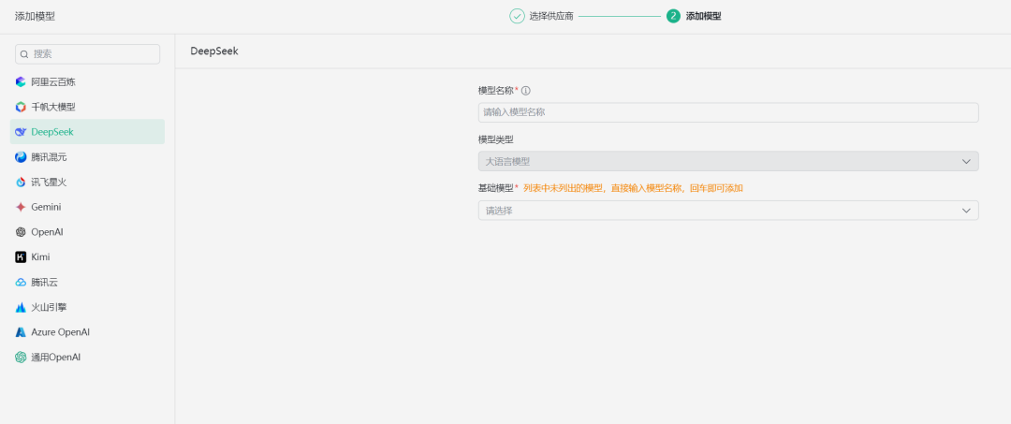This screenshot has width=1011, height=424.
Task: Click the 腾讯云 cloud icon
Action: click(21, 283)
